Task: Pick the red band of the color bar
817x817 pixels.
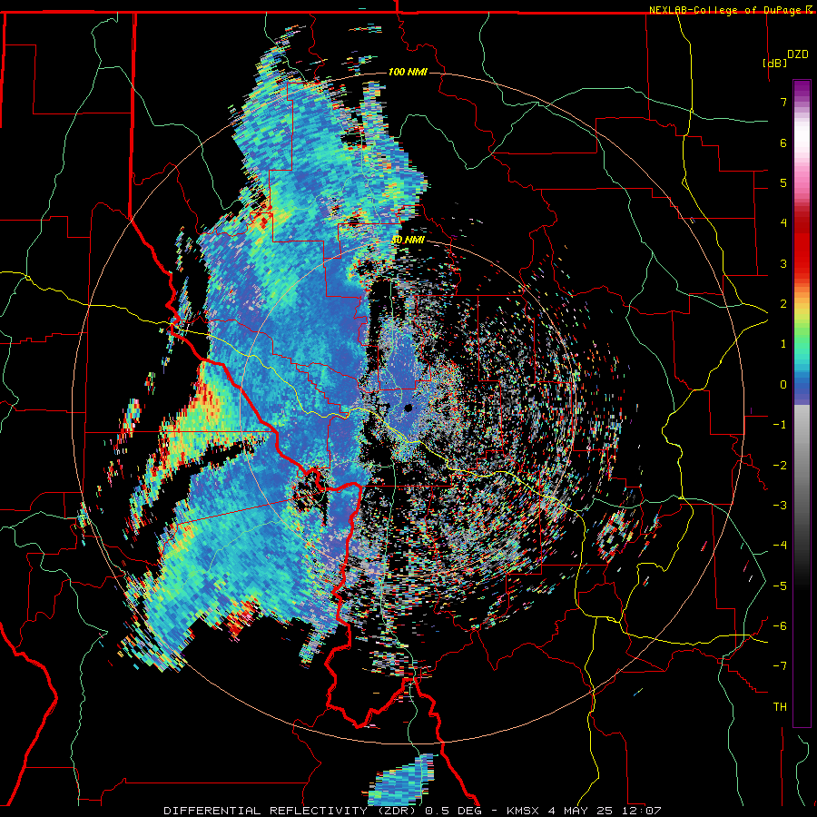Action: [x=802, y=248]
